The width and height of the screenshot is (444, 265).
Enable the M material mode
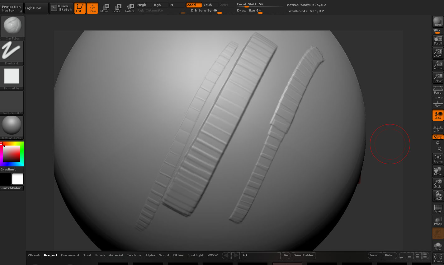pos(177,5)
